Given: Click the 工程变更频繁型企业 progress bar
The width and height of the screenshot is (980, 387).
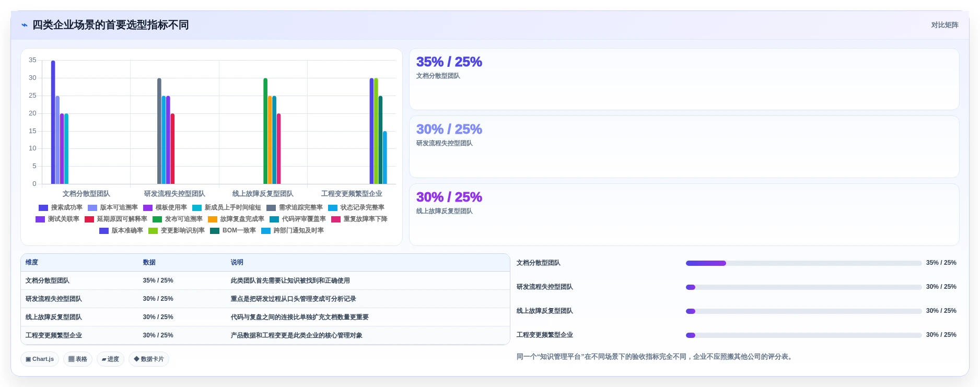Looking at the screenshot, I should tap(803, 335).
